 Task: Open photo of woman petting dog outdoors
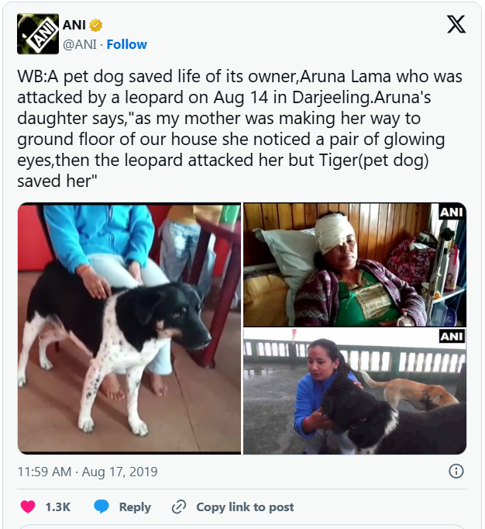pos(355,392)
